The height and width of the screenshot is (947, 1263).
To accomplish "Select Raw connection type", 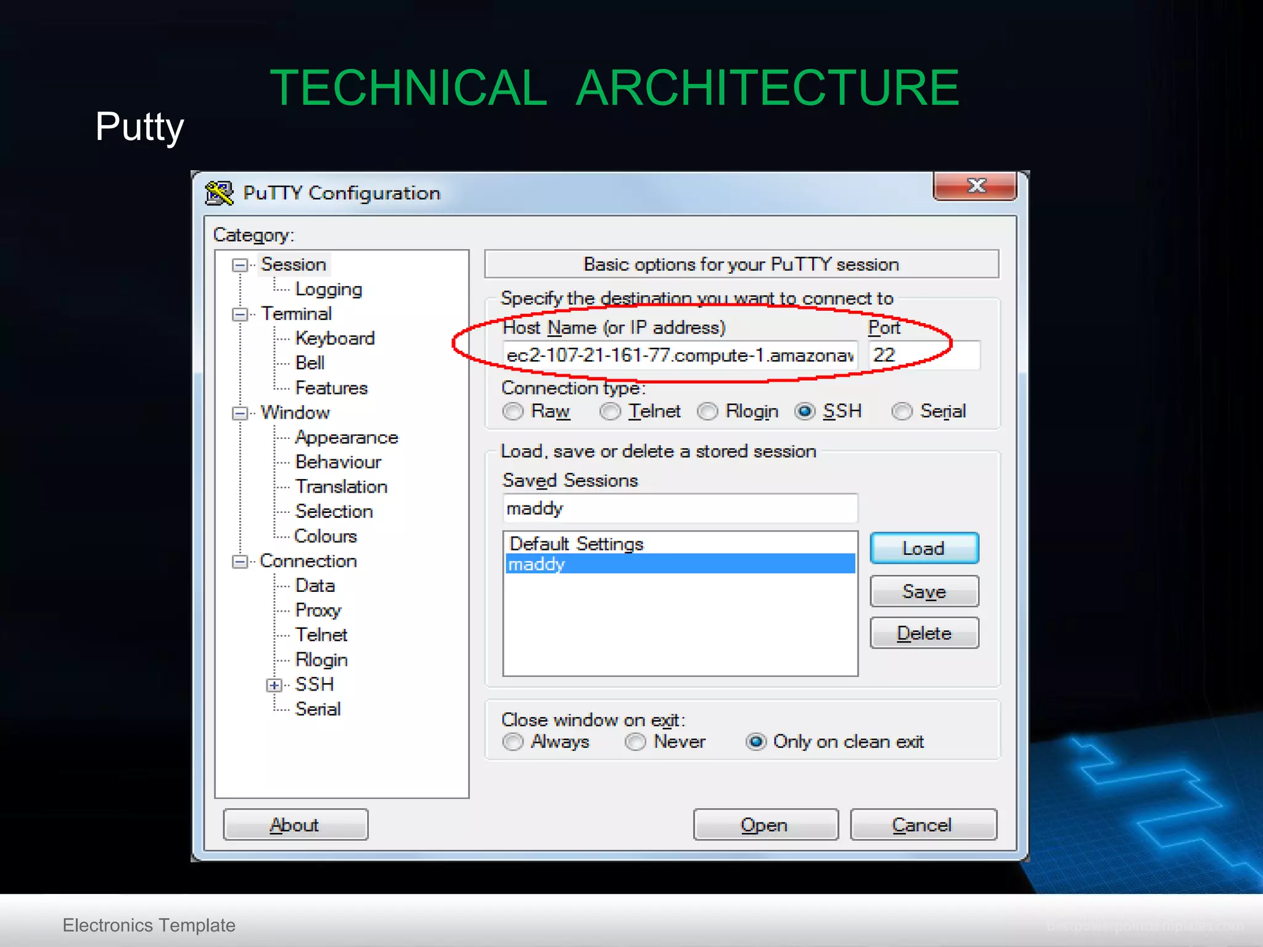I will [x=512, y=411].
